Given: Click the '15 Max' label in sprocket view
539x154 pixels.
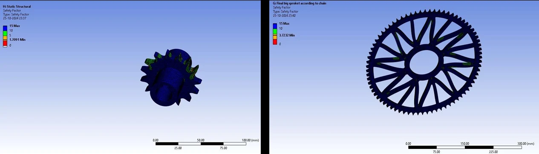Looking at the screenshot, I should click(284, 23).
